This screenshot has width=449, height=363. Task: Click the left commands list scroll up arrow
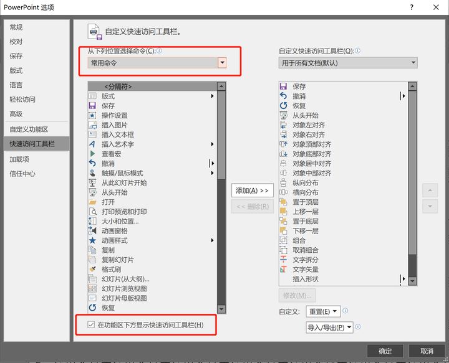pyautogui.click(x=221, y=87)
